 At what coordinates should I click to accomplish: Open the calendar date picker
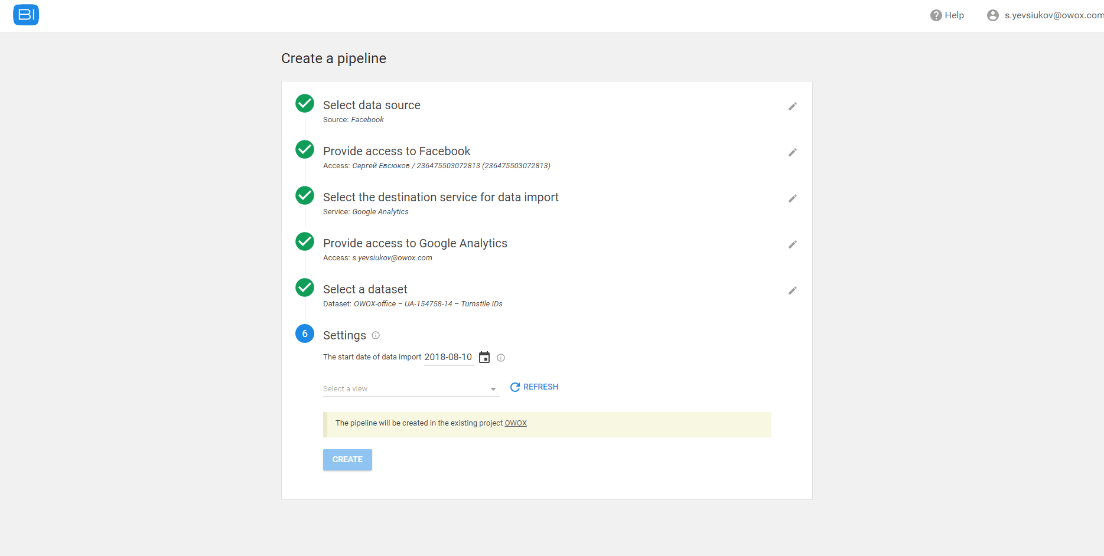(x=484, y=357)
